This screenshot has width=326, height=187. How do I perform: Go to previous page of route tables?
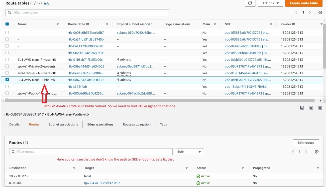pyautogui.click(x=297, y=12)
